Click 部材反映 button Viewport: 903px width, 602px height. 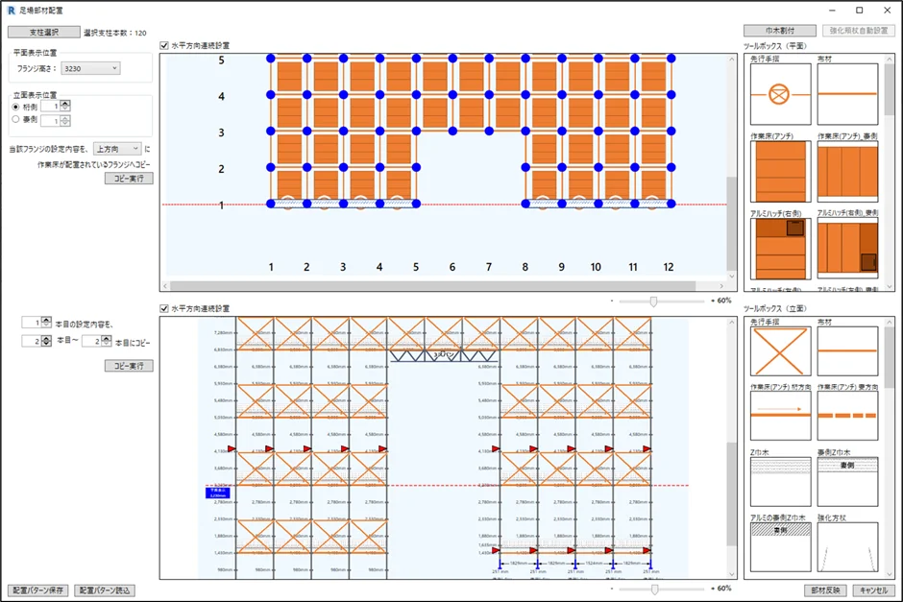825,590
